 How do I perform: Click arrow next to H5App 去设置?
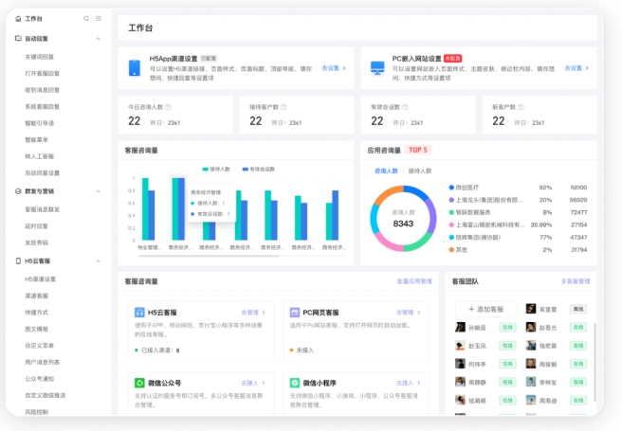344,68
